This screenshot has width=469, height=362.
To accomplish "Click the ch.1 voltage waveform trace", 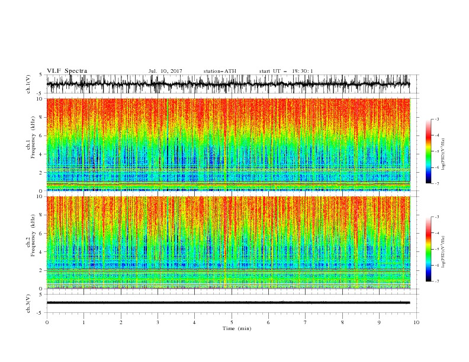I will pos(228,84).
